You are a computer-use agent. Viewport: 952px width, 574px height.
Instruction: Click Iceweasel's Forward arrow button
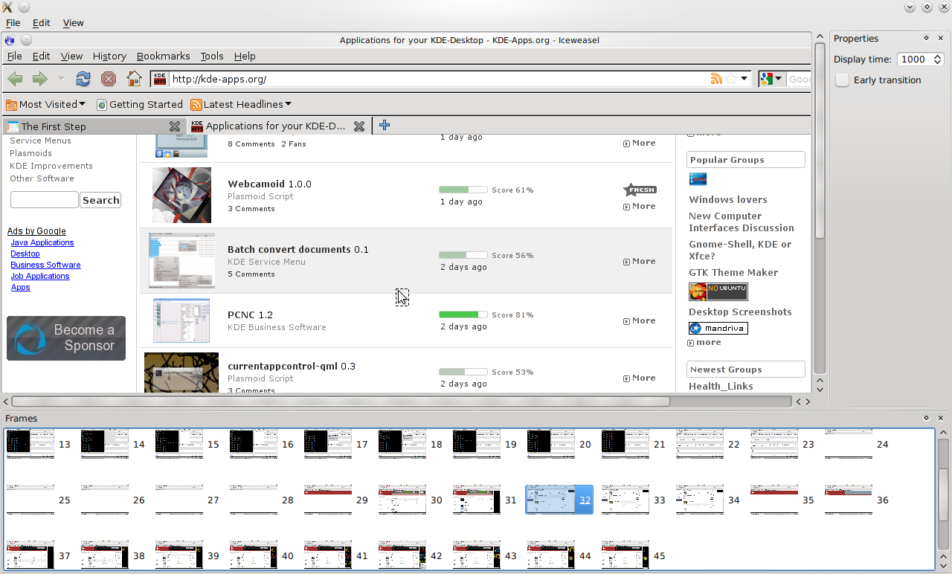point(39,79)
